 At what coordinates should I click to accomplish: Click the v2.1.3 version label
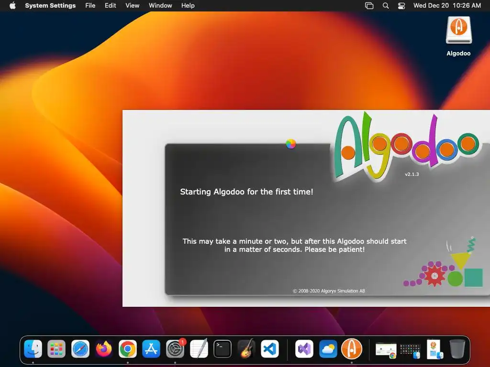click(x=412, y=174)
